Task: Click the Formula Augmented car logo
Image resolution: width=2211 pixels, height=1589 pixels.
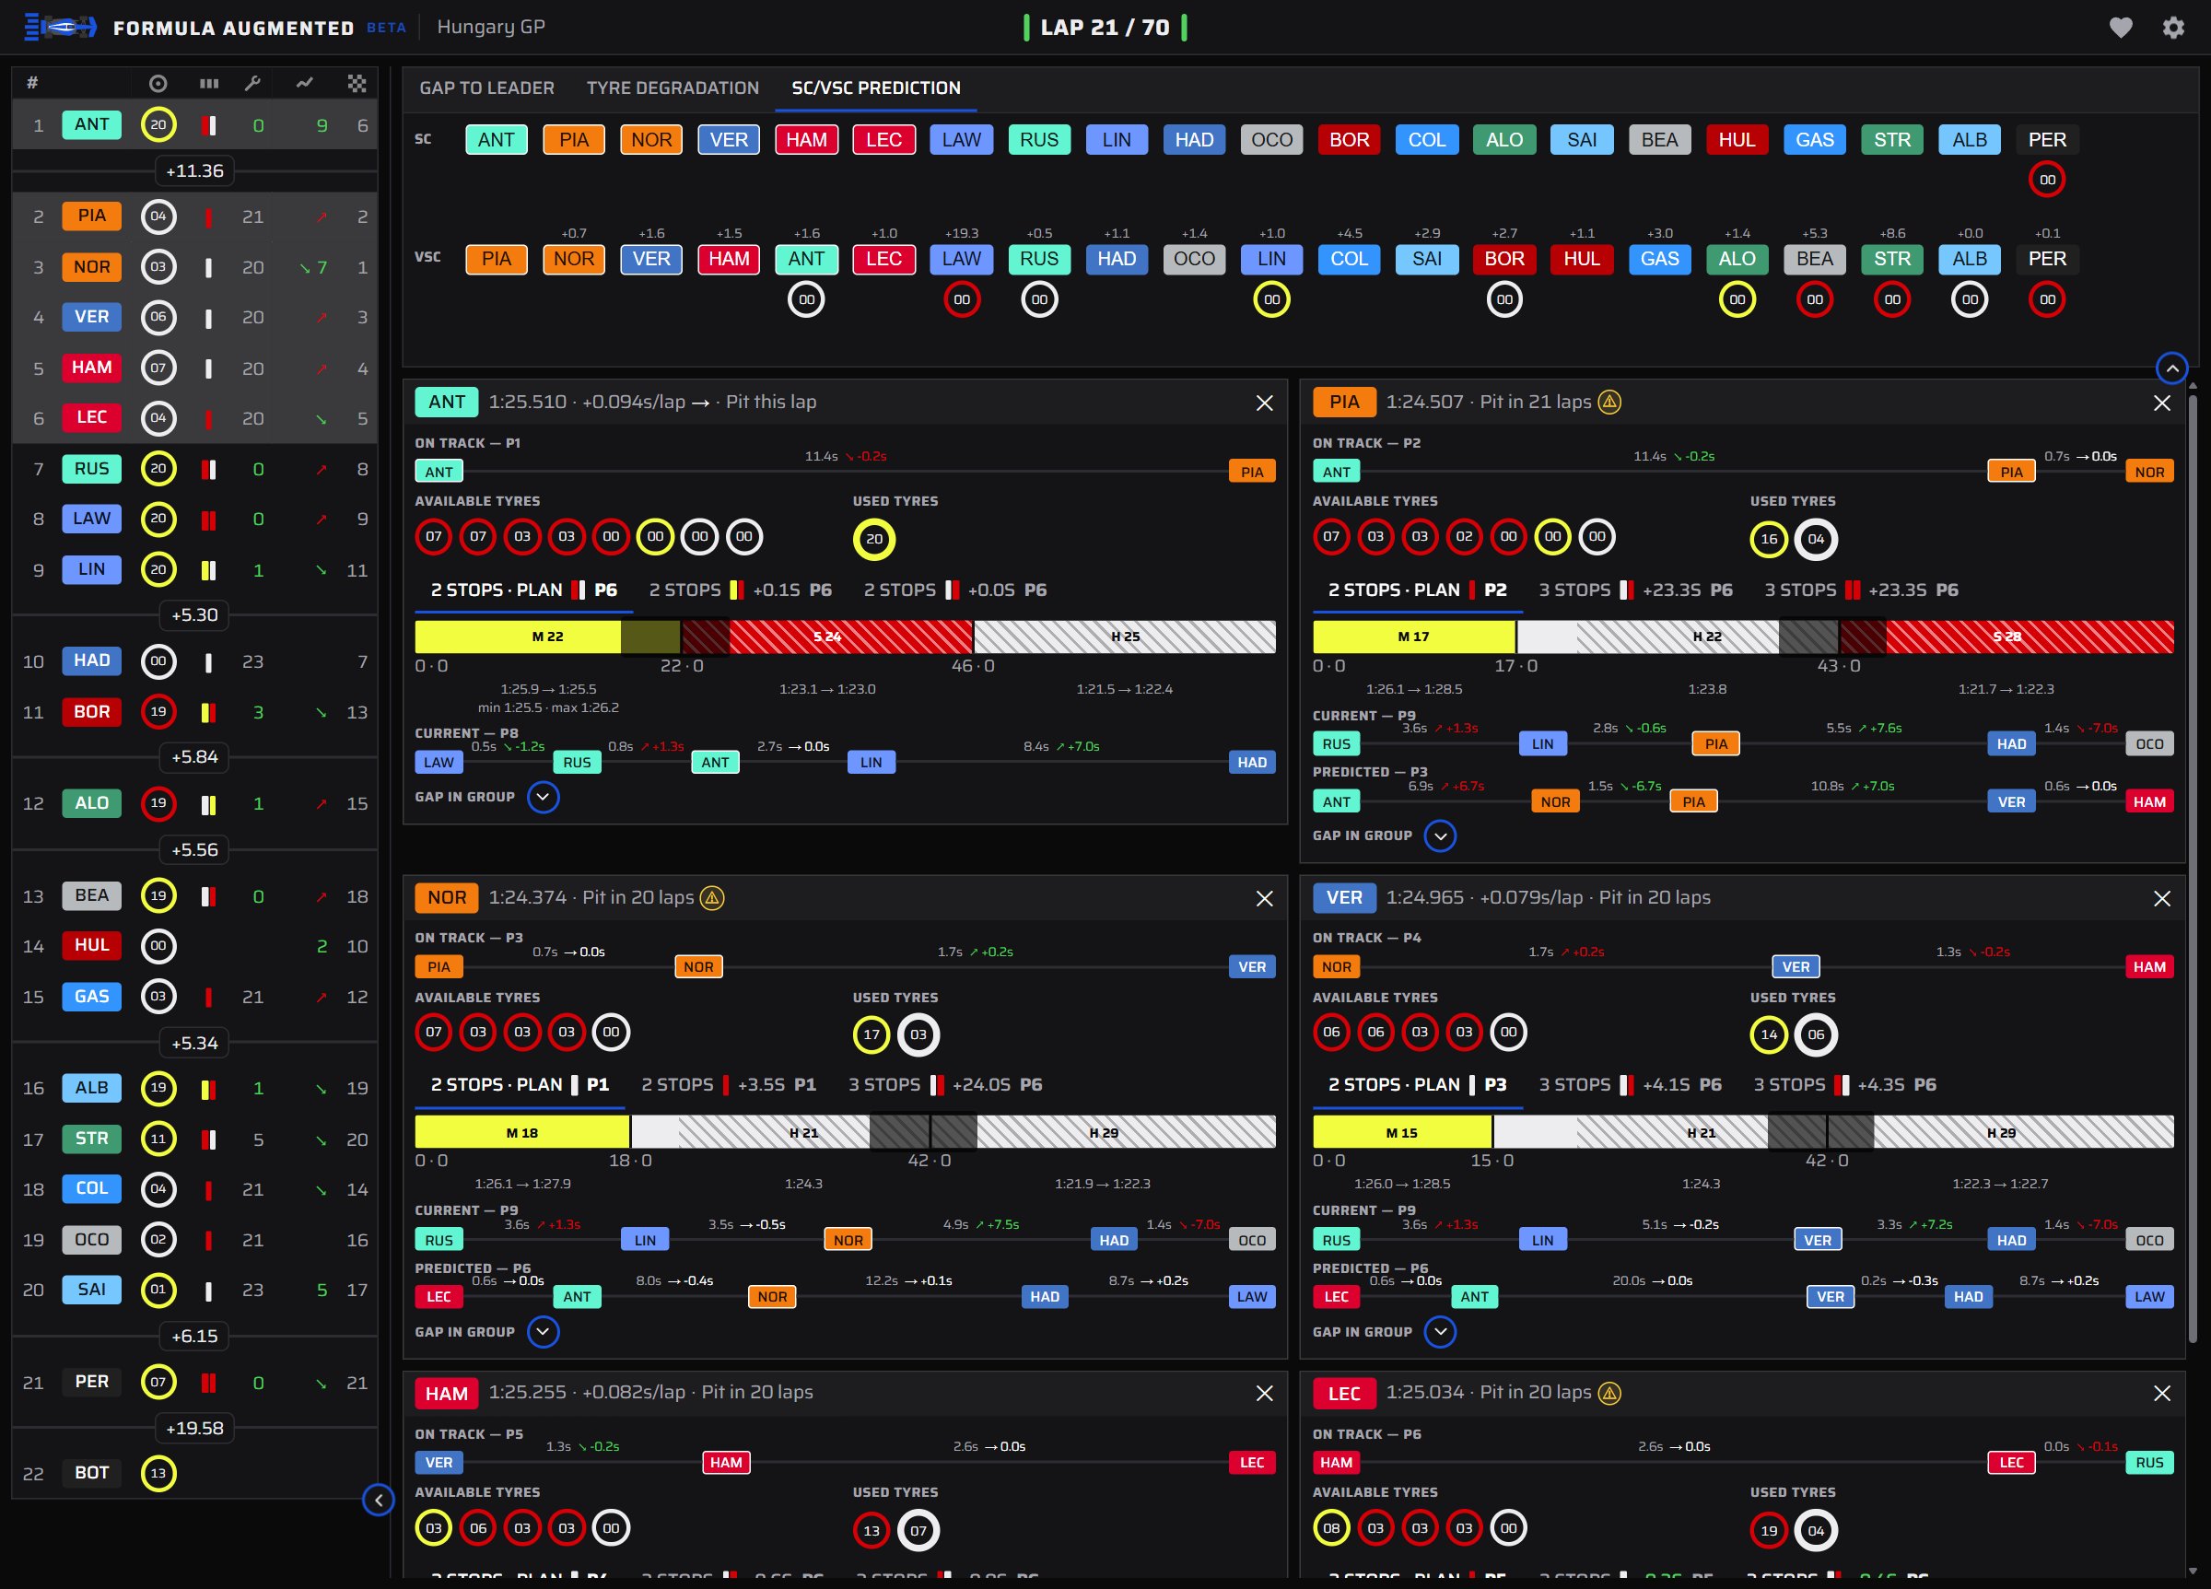Action: coord(61,28)
